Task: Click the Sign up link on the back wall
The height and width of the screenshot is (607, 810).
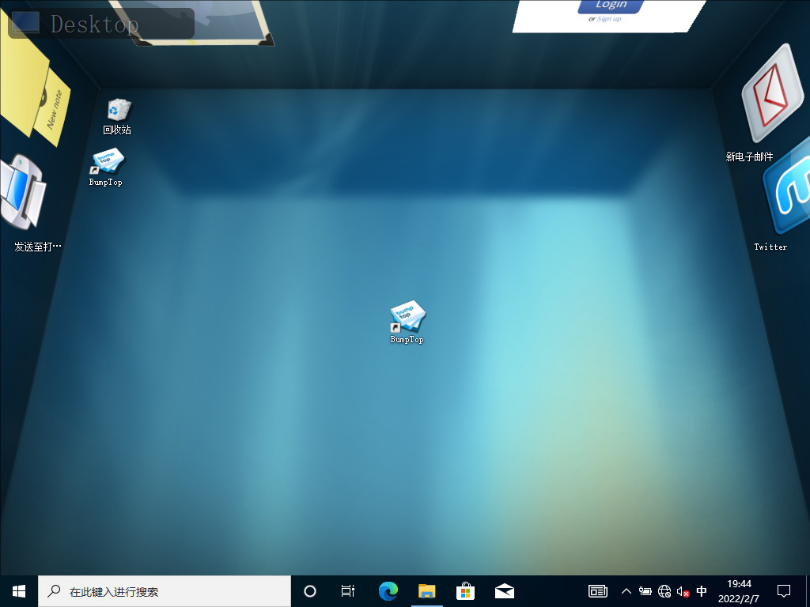Action: pos(609,19)
